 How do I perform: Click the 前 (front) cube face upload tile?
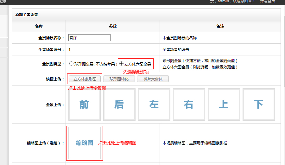[85, 104]
